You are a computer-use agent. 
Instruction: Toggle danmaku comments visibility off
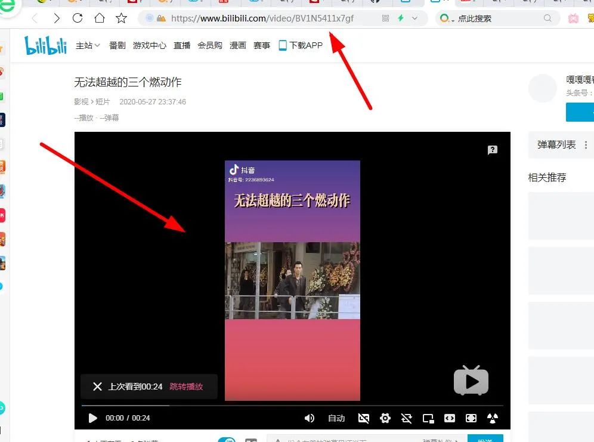[x=364, y=418]
